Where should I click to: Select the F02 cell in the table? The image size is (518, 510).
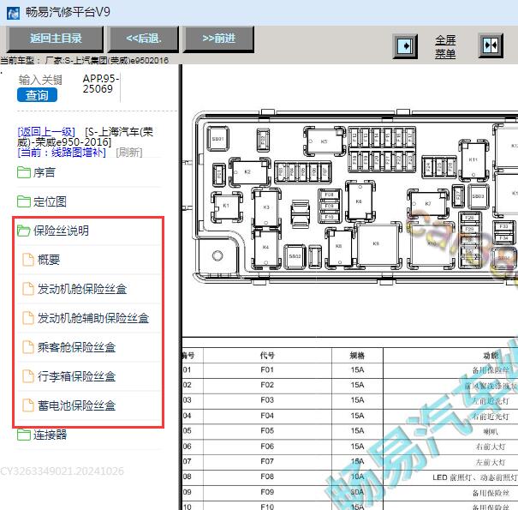coord(267,385)
